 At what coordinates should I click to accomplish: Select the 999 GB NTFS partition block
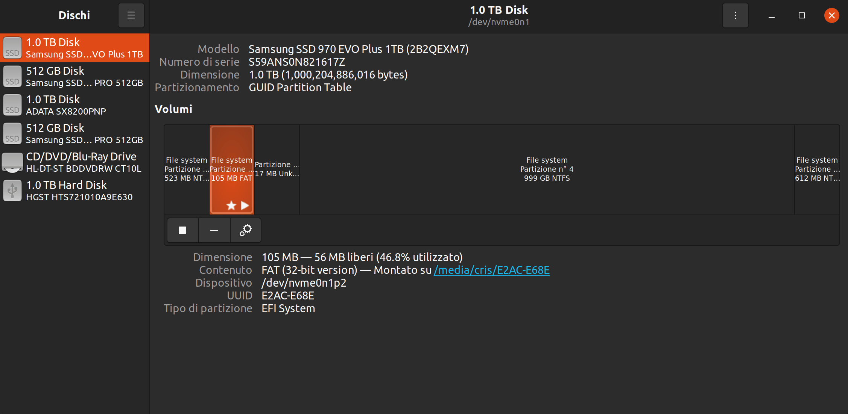click(547, 169)
